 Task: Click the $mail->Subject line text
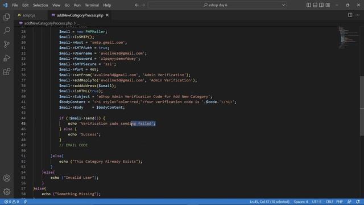point(135,96)
